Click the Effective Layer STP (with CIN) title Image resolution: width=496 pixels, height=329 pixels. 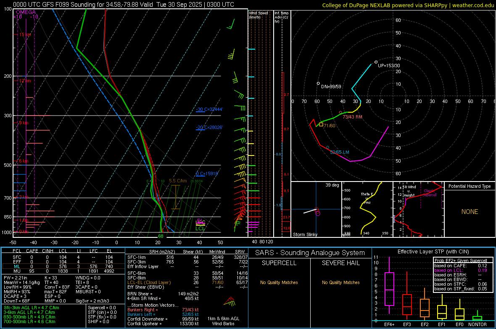point(433,252)
